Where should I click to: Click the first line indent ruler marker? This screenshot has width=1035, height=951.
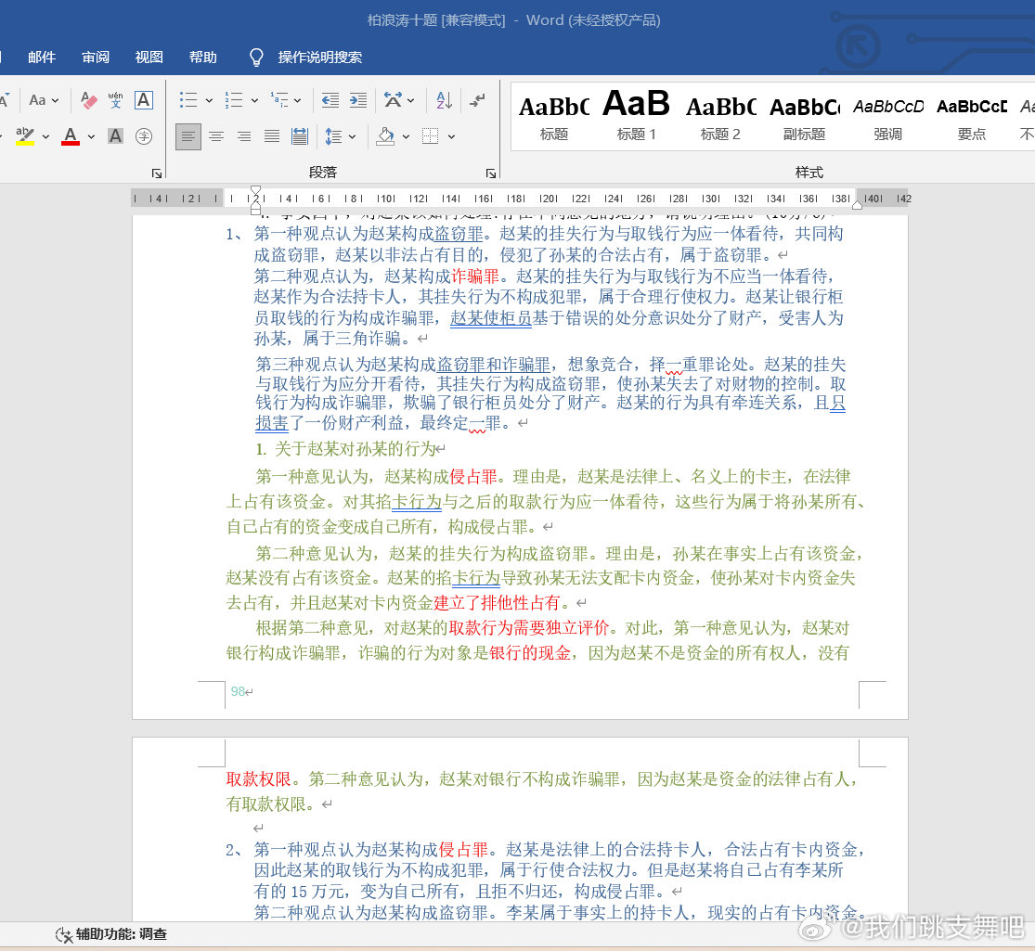tap(255, 191)
